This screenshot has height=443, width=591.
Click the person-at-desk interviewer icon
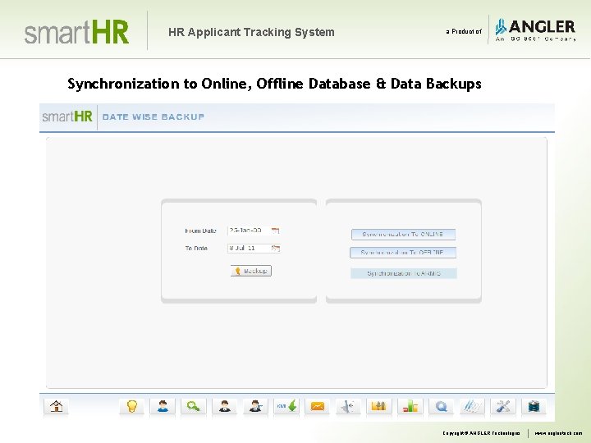(x=255, y=407)
